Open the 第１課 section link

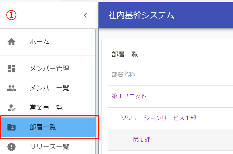(x=141, y=139)
